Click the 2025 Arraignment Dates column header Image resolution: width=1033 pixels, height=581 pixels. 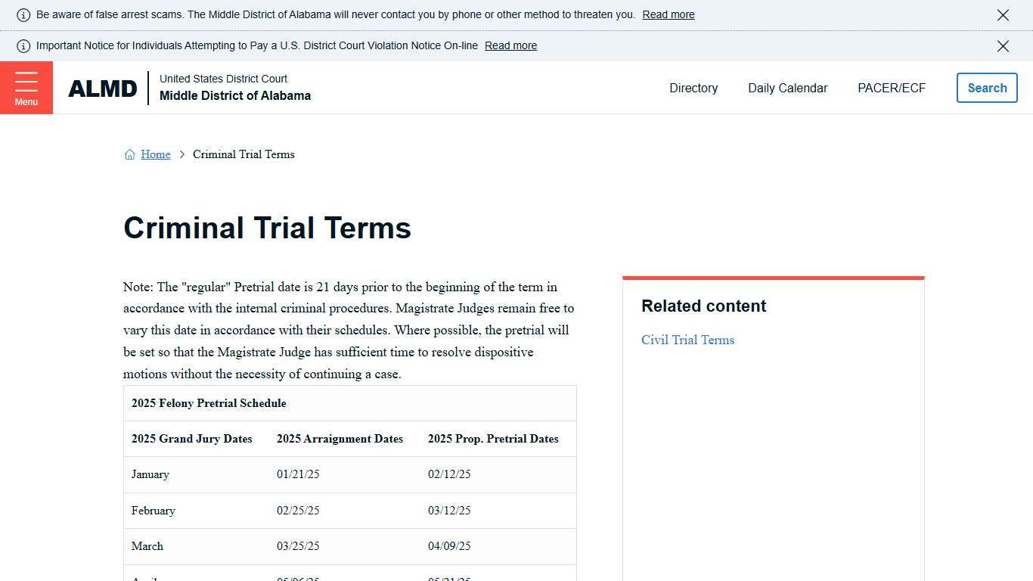point(339,439)
